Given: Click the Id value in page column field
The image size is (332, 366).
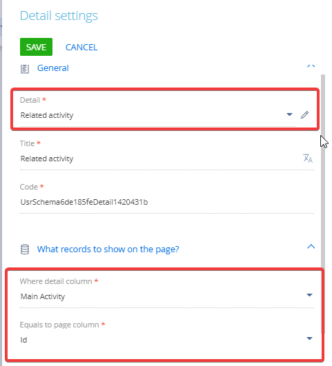Looking at the screenshot, I should pos(24,340).
